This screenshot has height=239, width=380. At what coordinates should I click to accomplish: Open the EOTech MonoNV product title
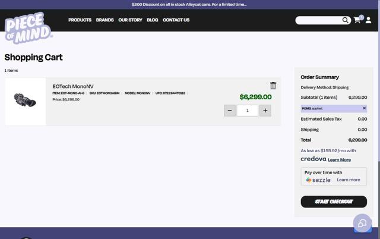tap(73, 86)
